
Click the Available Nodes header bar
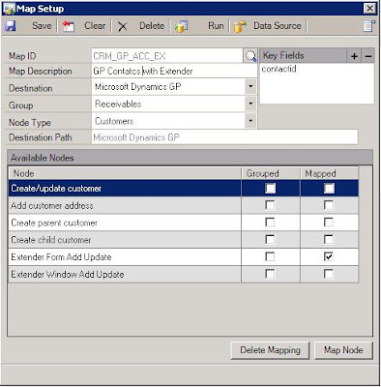pos(190,158)
